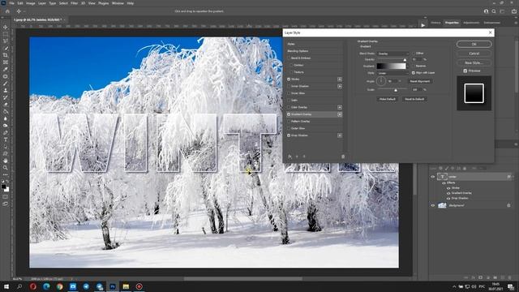The width and height of the screenshot is (519, 292).
Task: Click OK in Layer Style dialog
Action: click(x=474, y=44)
